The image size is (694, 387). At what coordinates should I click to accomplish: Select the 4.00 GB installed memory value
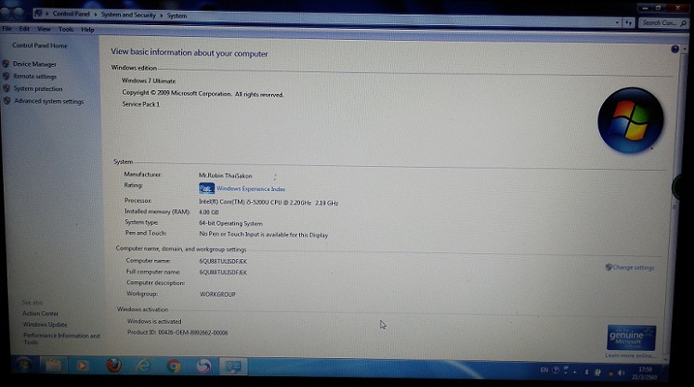pyautogui.click(x=209, y=213)
